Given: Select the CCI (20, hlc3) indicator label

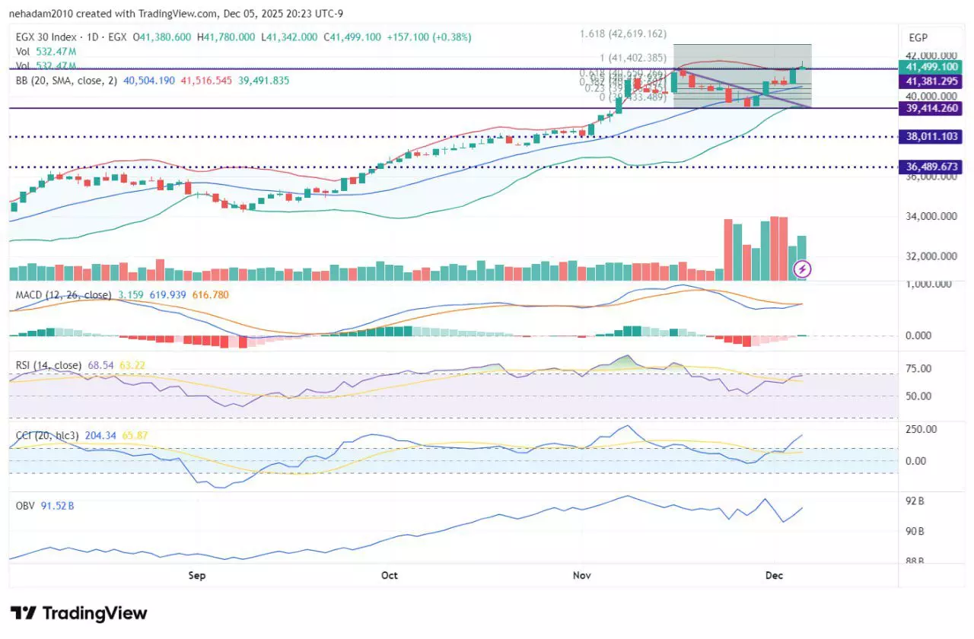Looking at the screenshot, I should (x=50, y=435).
